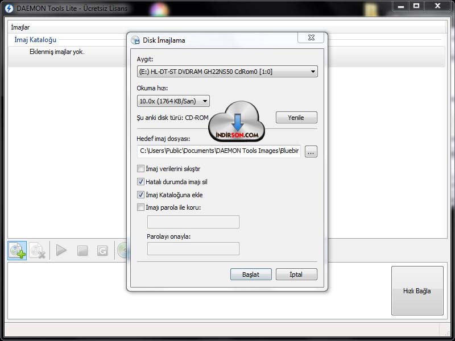The height and width of the screenshot is (341, 455).
Task: Click the Başlat button
Action: tap(251, 275)
